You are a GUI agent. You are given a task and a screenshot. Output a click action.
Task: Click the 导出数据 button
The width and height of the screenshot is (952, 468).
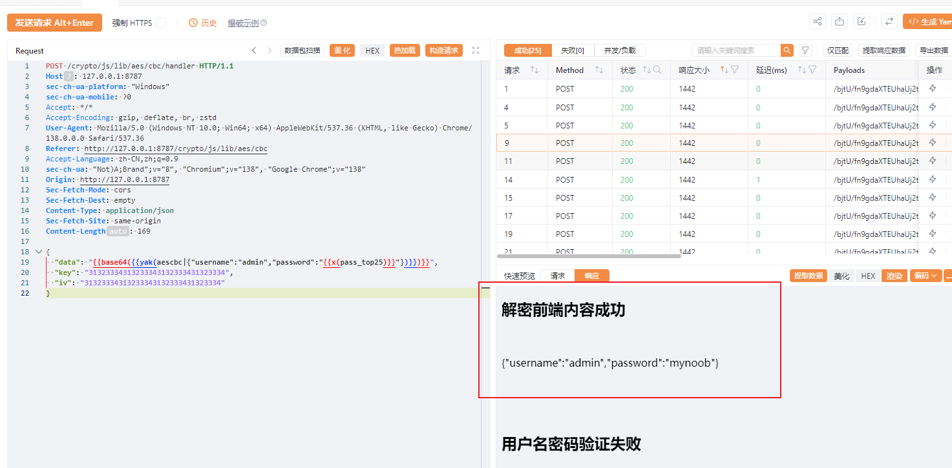coord(933,50)
